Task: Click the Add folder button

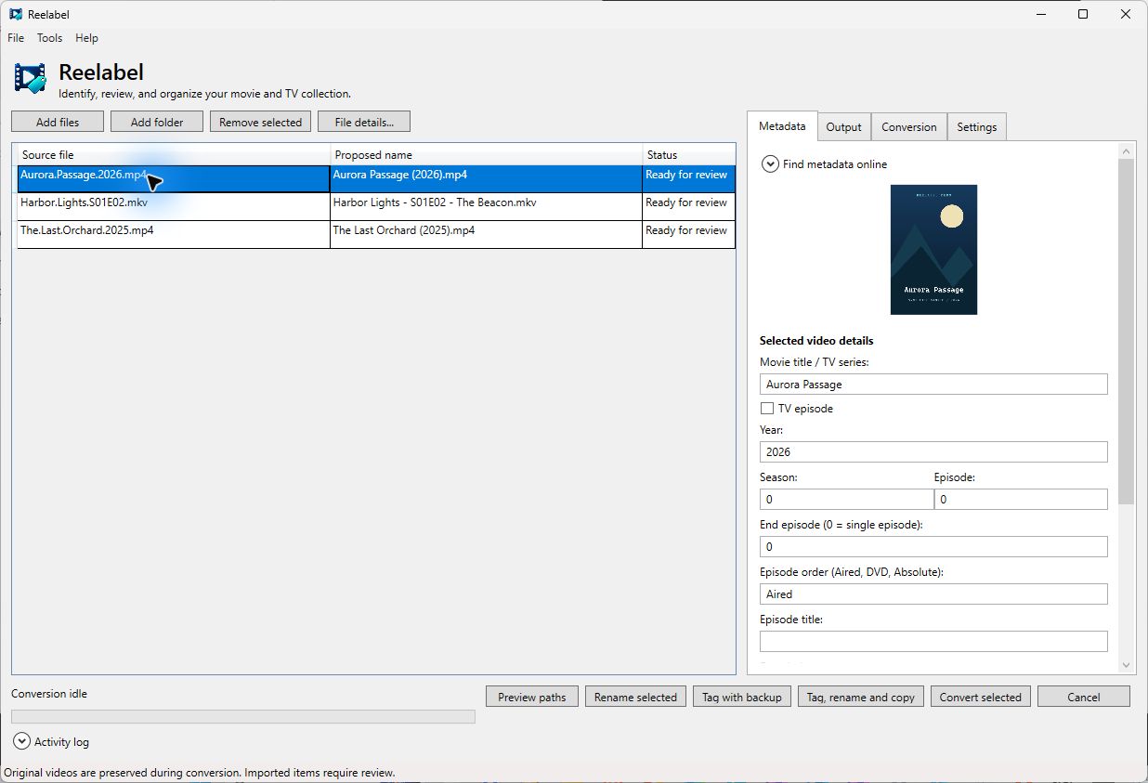Action: (157, 122)
